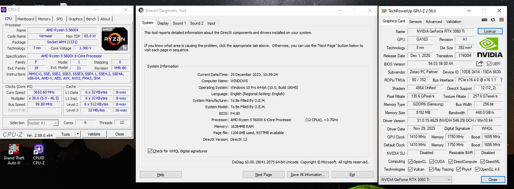Click the Next Page button in DxDiag

click(x=263, y=175)
